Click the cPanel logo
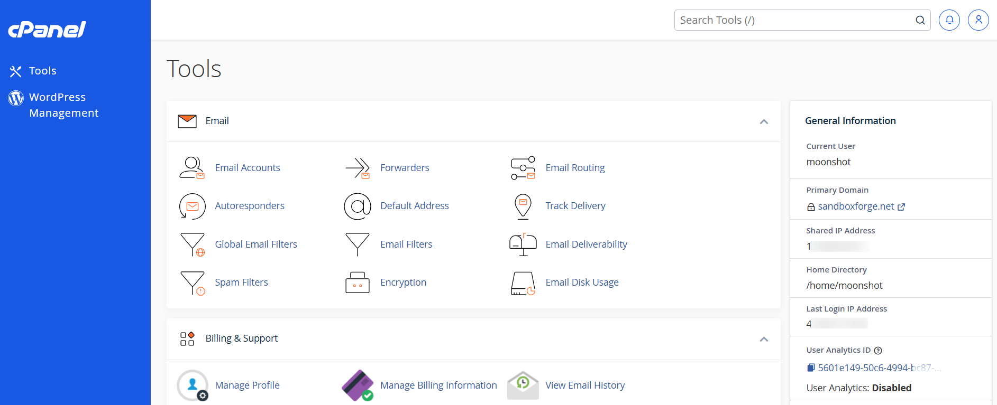 click(47, 30)
